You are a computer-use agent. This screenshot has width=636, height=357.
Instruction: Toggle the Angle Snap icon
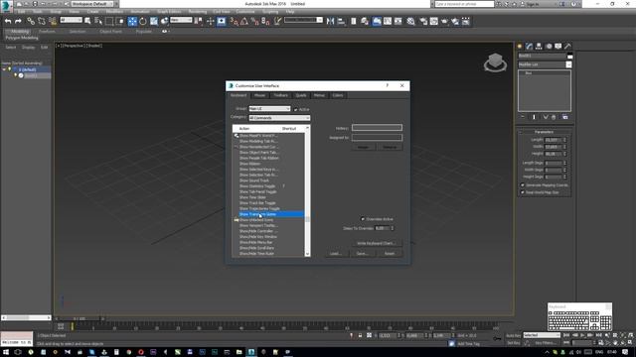click(x=244, y=21)
